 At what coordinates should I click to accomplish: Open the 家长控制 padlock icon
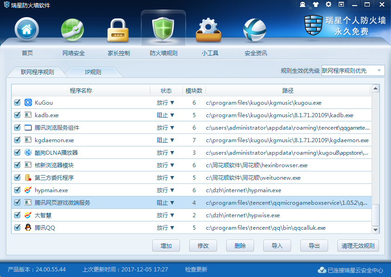118,30
